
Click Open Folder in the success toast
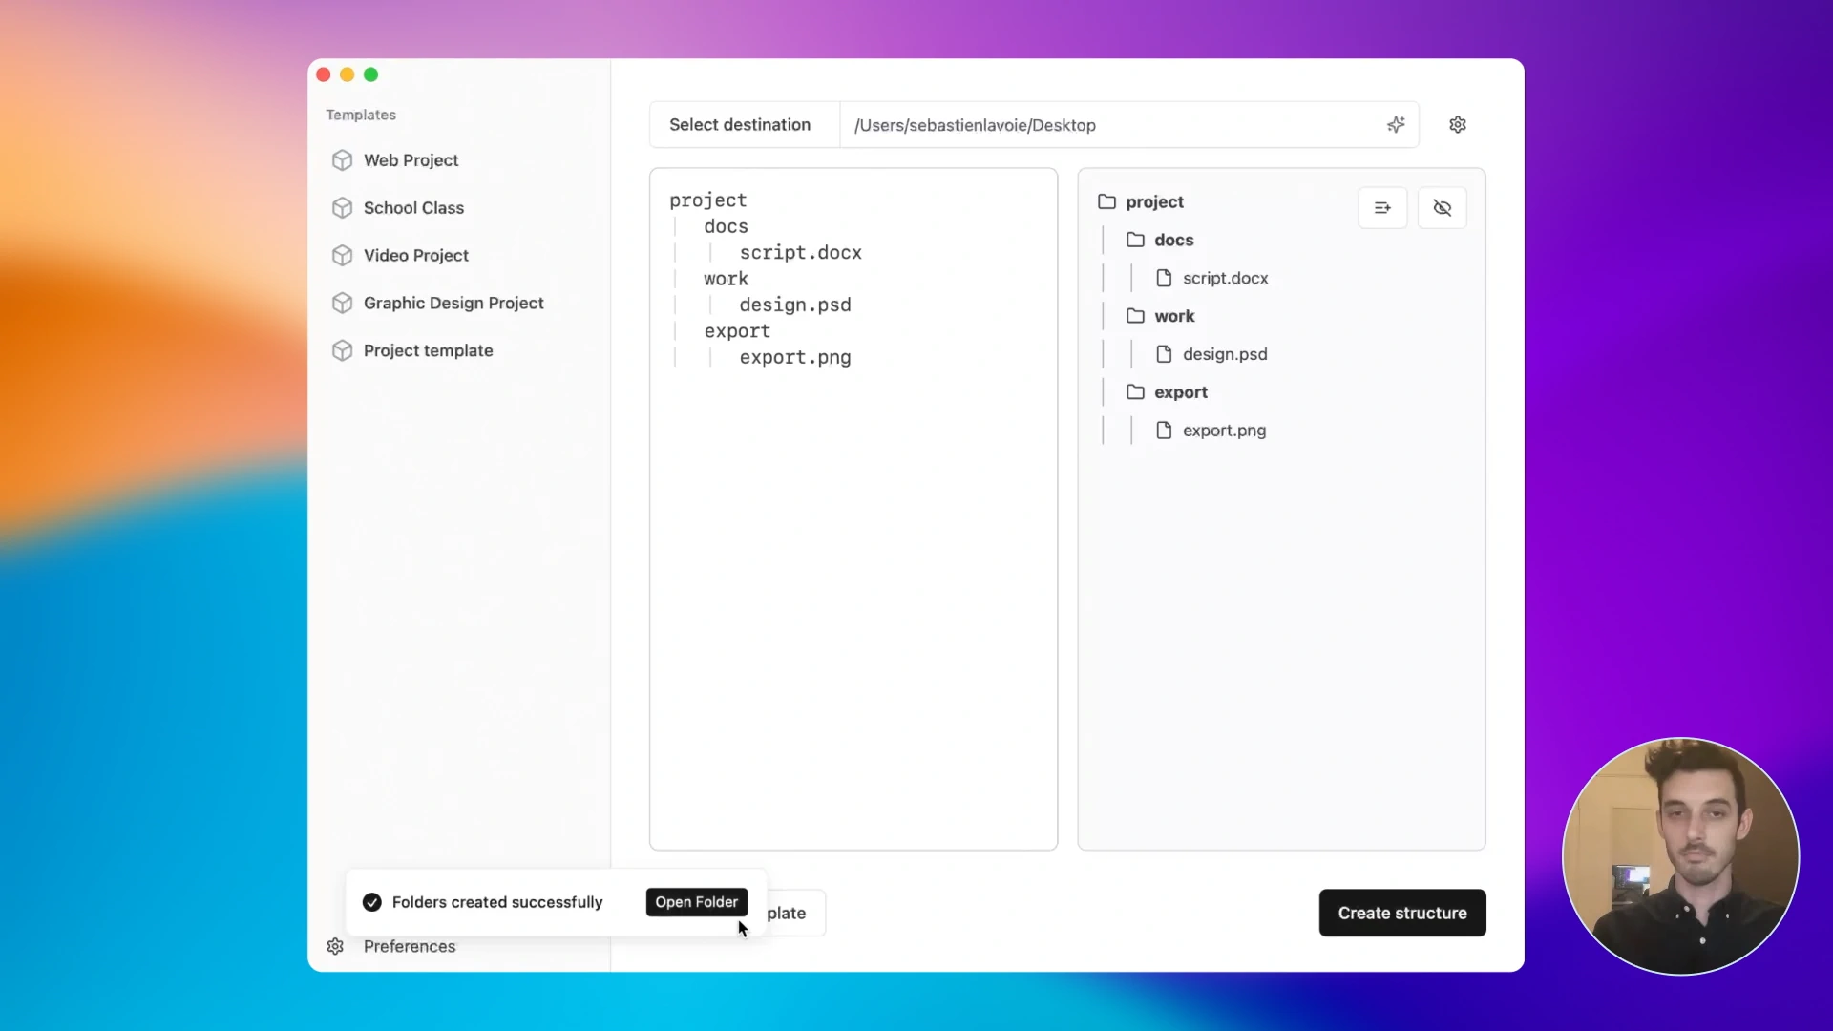click(696, 903)
